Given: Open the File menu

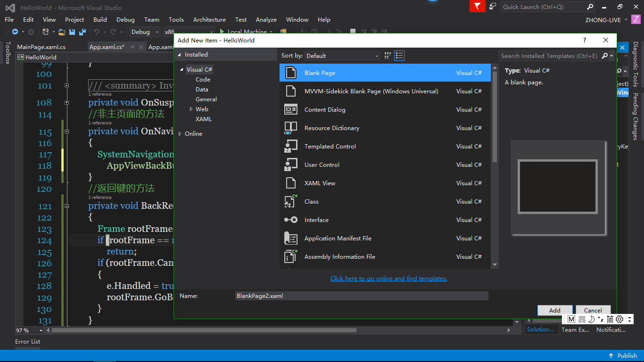Looking at the screenshot, I should [9, 19].
